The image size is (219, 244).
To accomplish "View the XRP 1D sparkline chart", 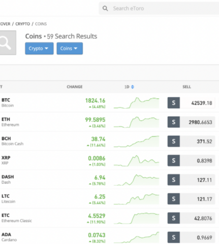I will click(137, 160).
